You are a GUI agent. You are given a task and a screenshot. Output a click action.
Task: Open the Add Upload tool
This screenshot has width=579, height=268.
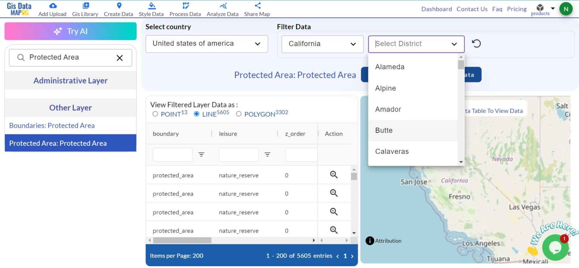click(x=52, y=8)
